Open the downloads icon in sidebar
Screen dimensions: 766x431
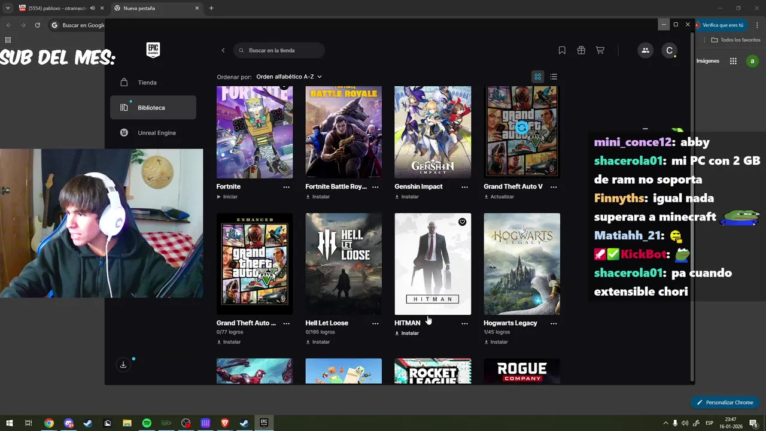click(x=123, y=365)
